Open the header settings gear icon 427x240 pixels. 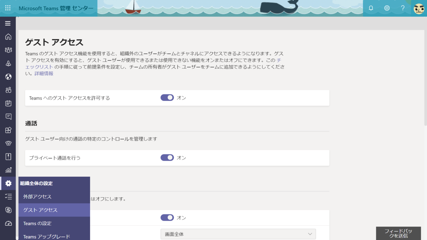[x=387, y=8]
